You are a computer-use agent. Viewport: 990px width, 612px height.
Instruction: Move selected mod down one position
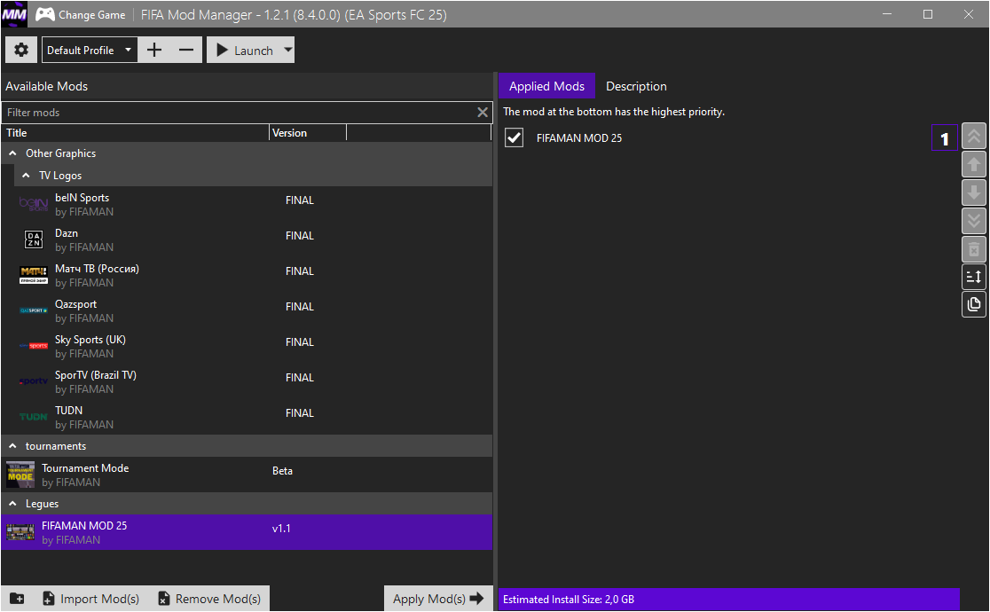pyautogui.click(x=973, y=192)
